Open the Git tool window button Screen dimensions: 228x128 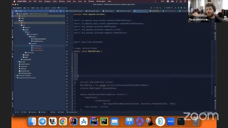point(17,112)
